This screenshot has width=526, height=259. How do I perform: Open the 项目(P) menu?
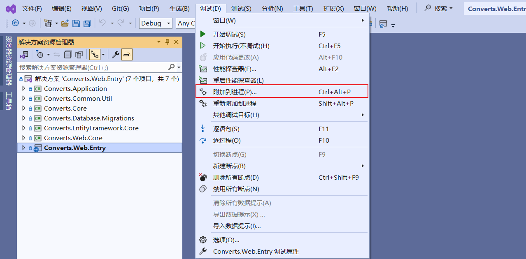pyautogui.click(x=149, y=8)
